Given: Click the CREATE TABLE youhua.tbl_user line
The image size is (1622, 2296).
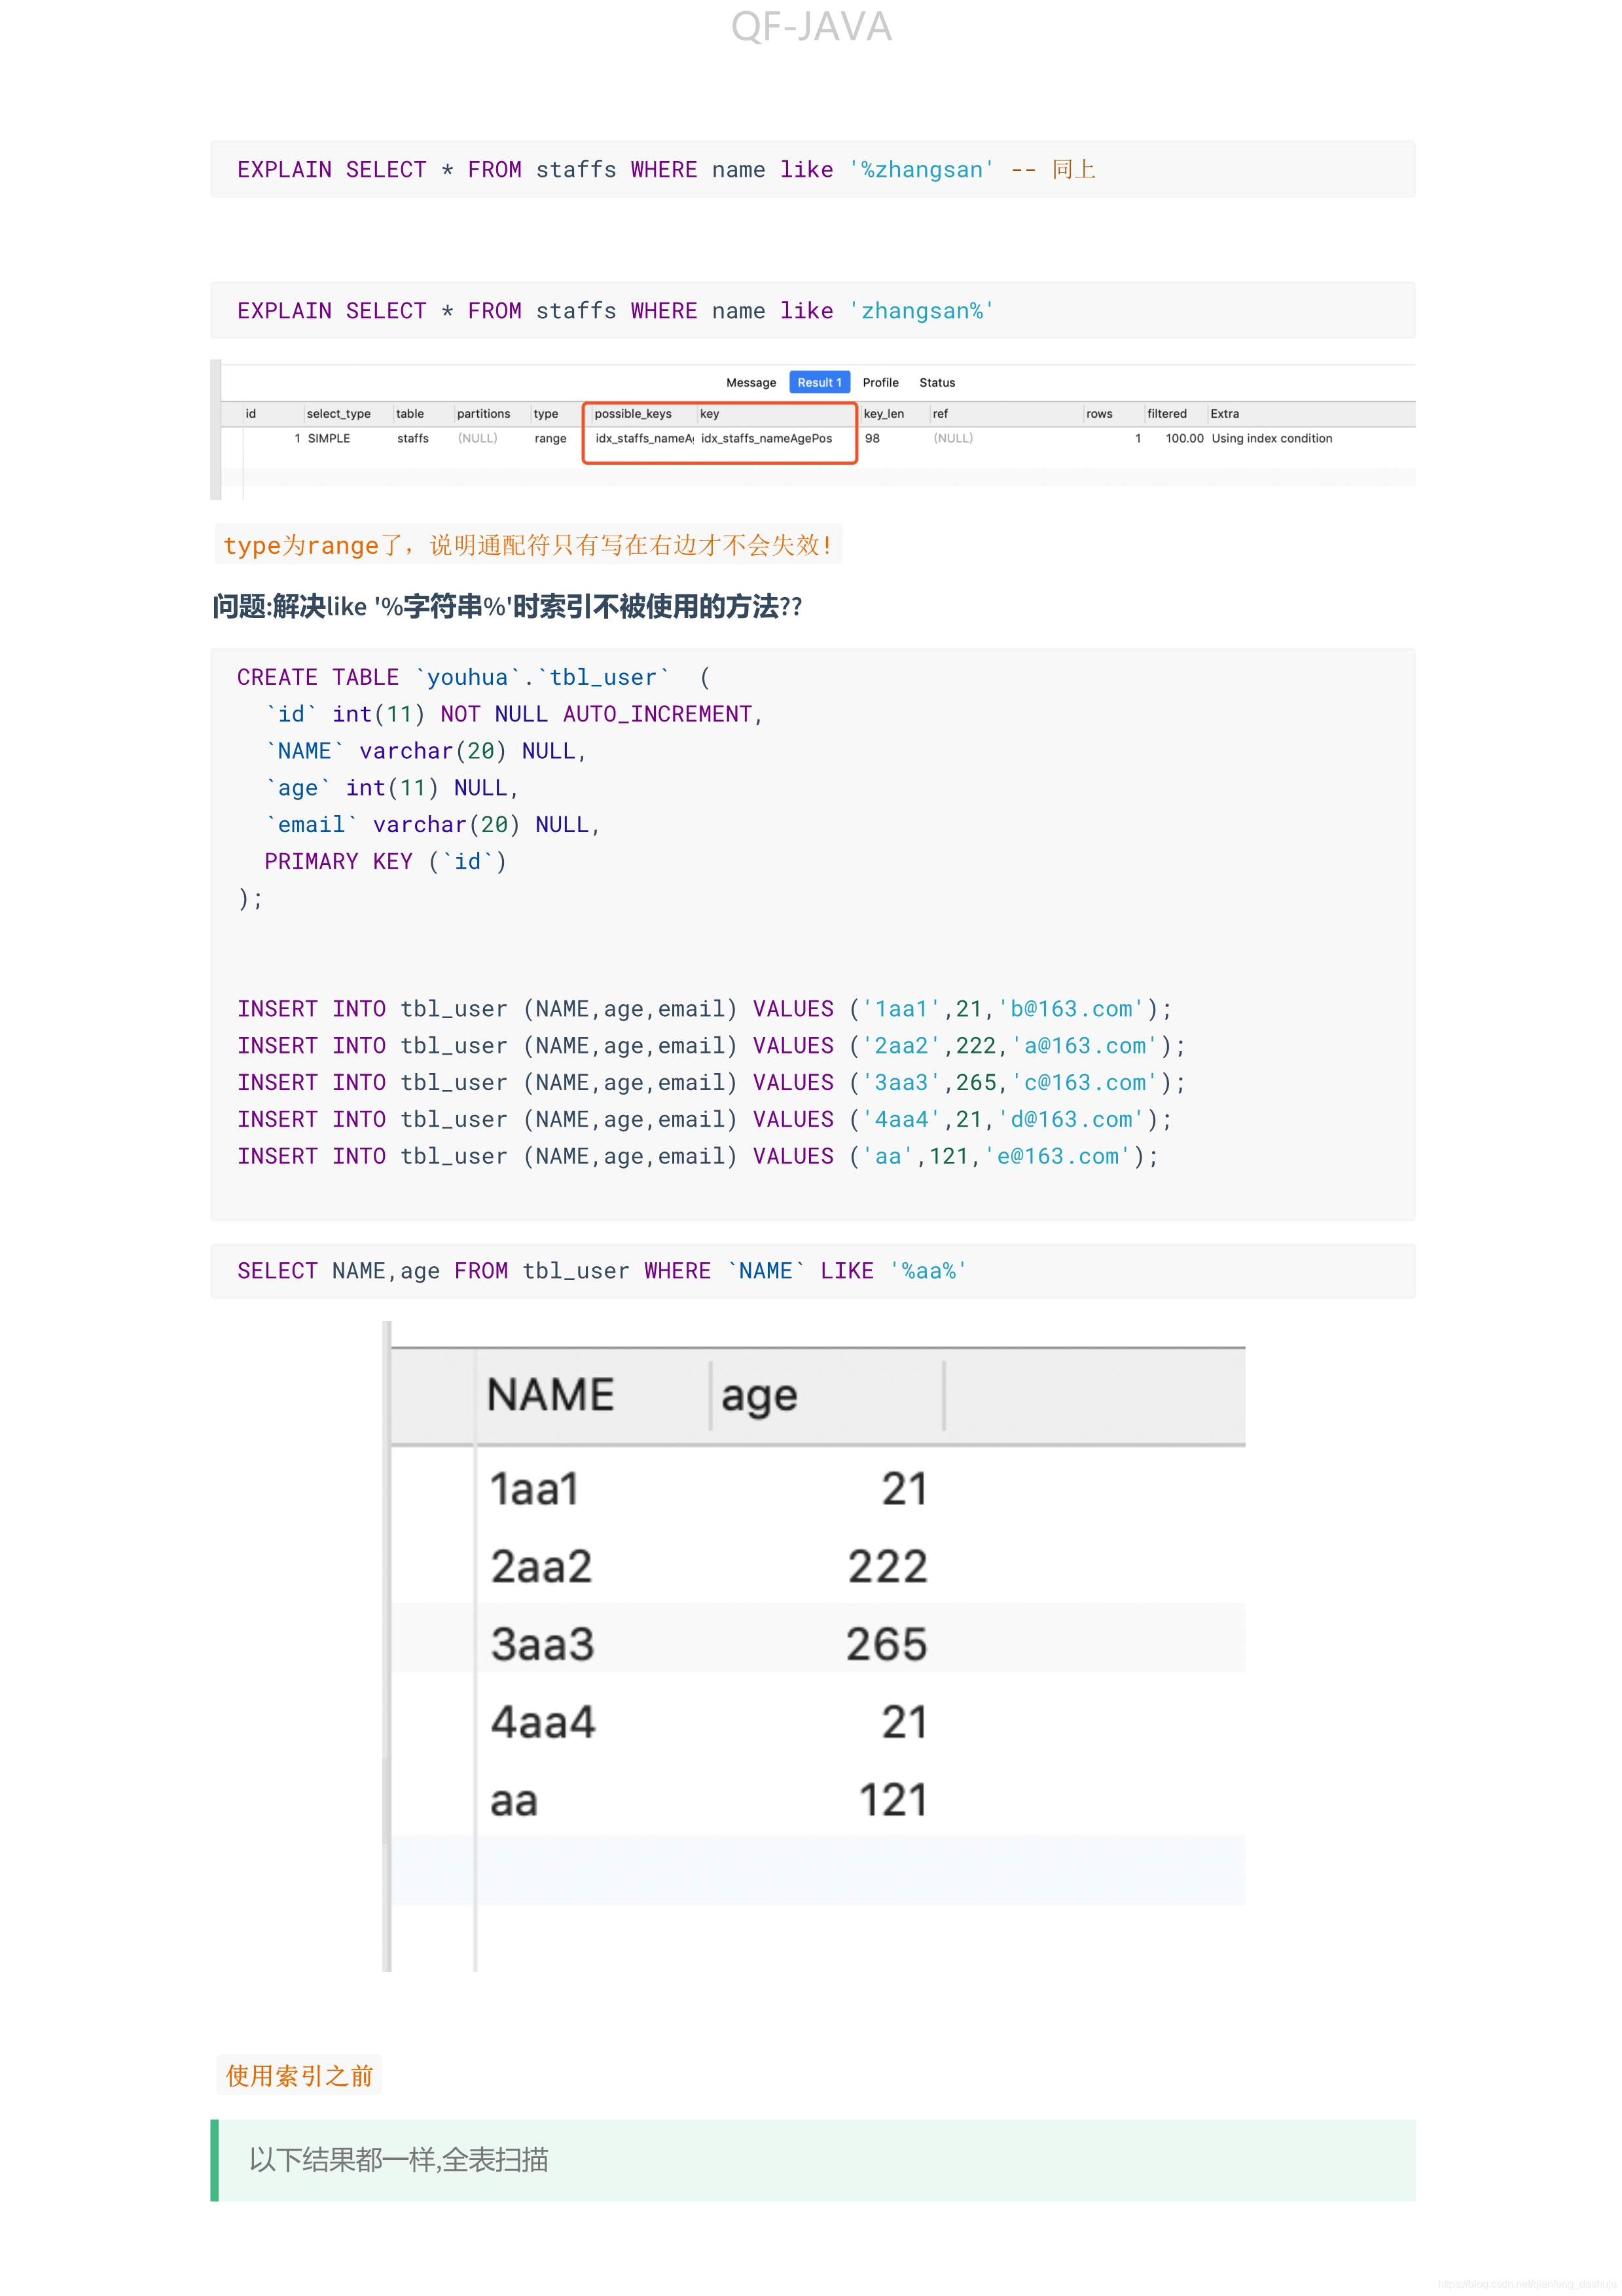Looking at the screenshot, I should 473,677.
